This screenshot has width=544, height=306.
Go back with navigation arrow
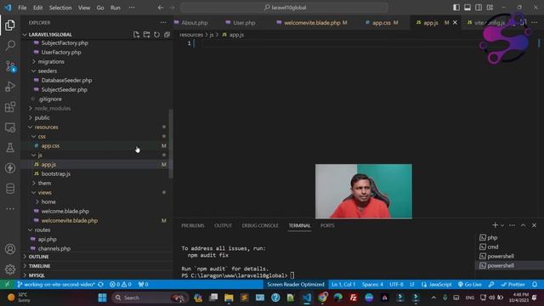click(161, 8)
